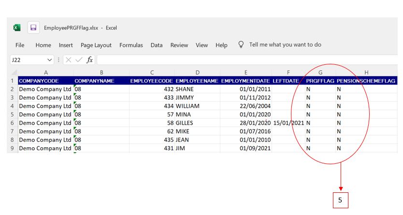The height and width of the screenshot is (215, 403).
Task: Select the Data ribbon tab
Action: coord(157,45)
